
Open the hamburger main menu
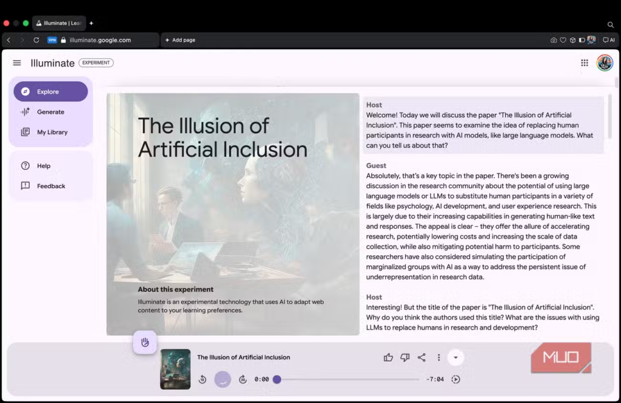[x=17, y=63]
